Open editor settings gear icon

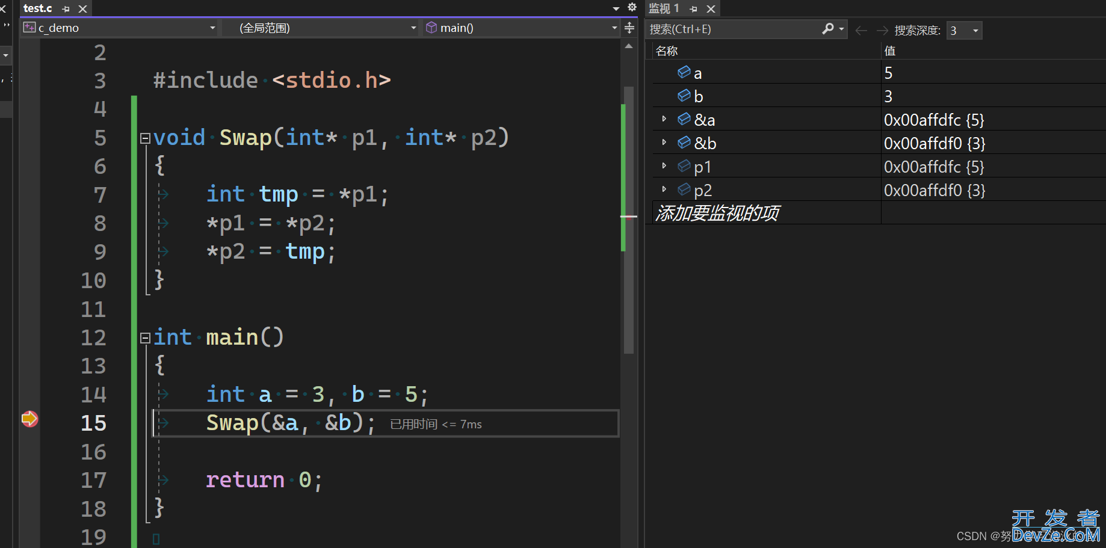[632, 7]
